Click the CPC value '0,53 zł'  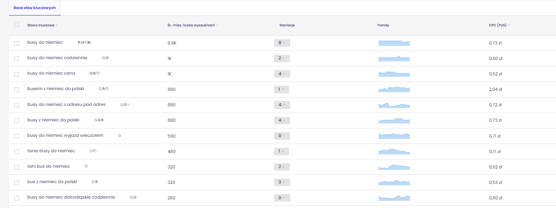(x=495, y=182)
